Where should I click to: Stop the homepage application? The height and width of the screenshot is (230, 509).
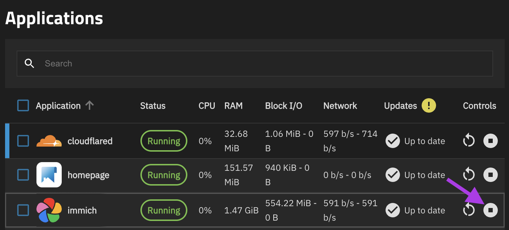[x=490, y=175]
